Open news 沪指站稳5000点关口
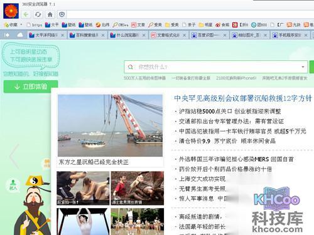Screen dimensions: 314x235 pos(206,112)
